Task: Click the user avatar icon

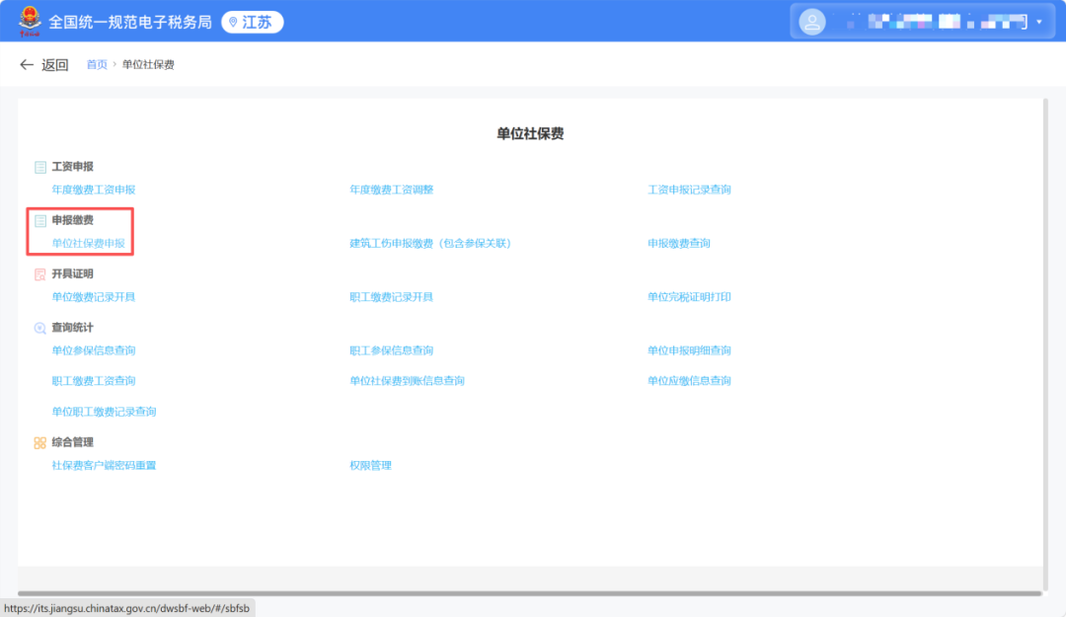Action: pyautogui.click(x=811, y=22)
